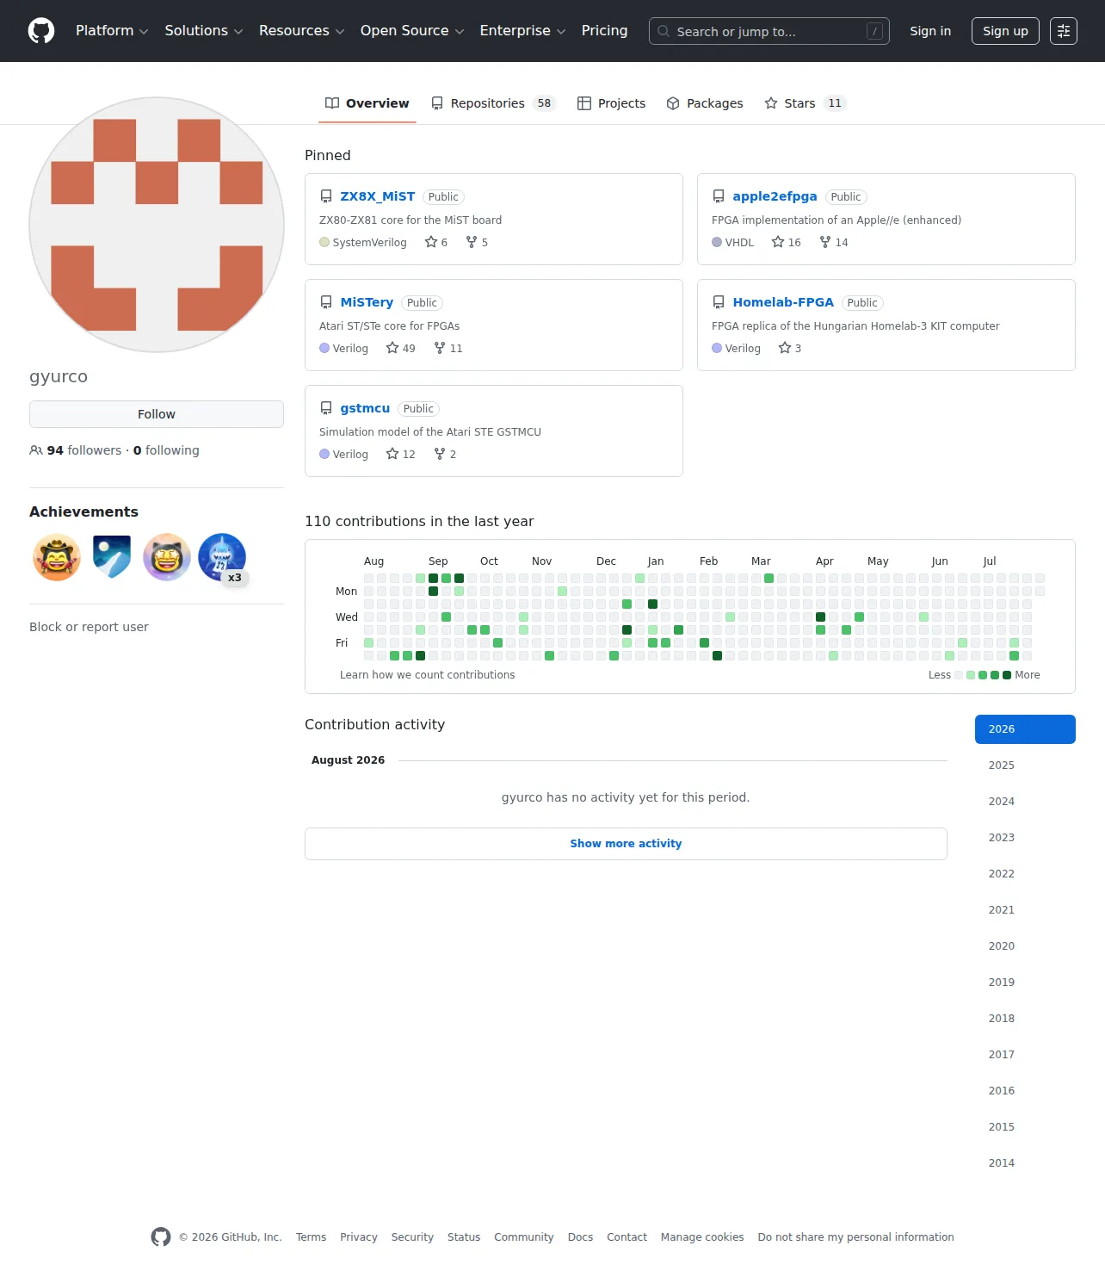The height and width of the screenshot is (1283, 1105).
Task: Click the star count on apple2efpga
Action: coord(787,243)
